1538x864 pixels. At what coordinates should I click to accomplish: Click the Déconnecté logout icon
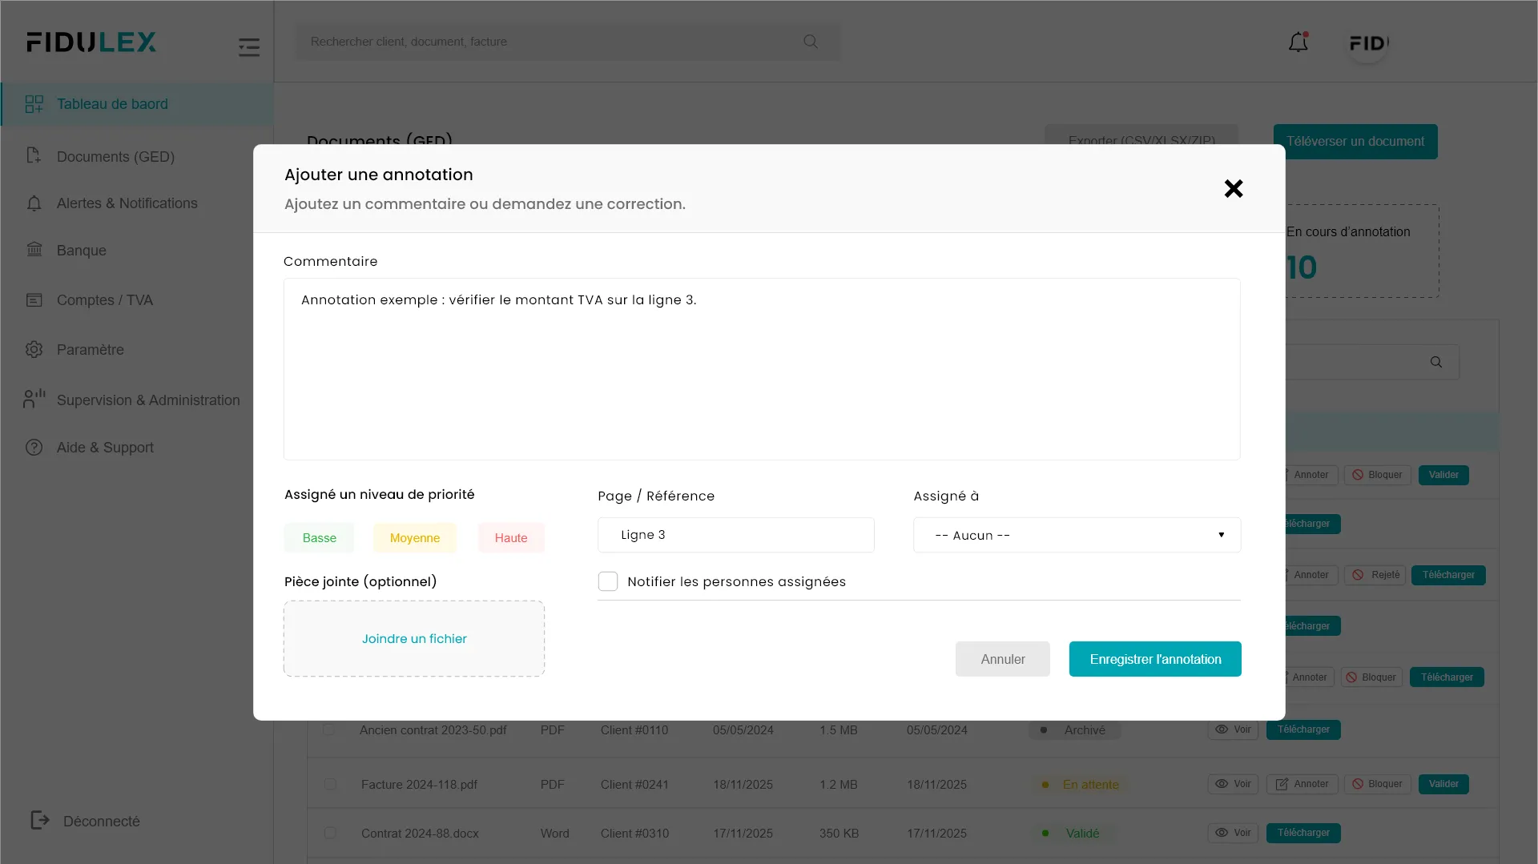(x=39, y=820)
